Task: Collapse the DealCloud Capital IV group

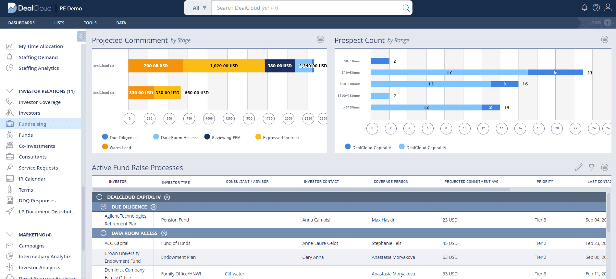Action: [x=100, y=197]
